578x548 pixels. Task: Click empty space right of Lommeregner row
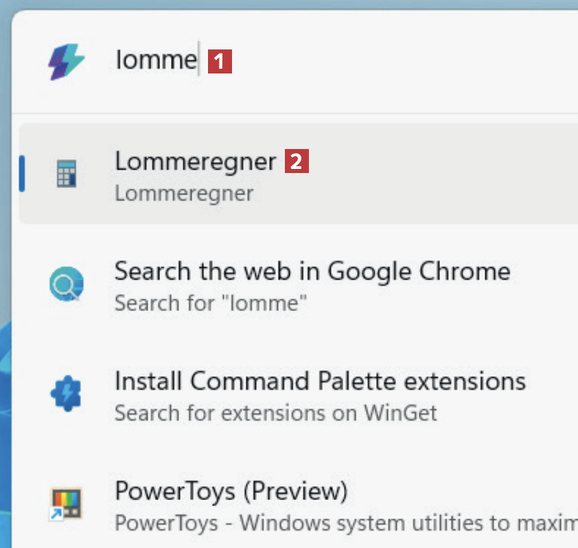(446, 174)
